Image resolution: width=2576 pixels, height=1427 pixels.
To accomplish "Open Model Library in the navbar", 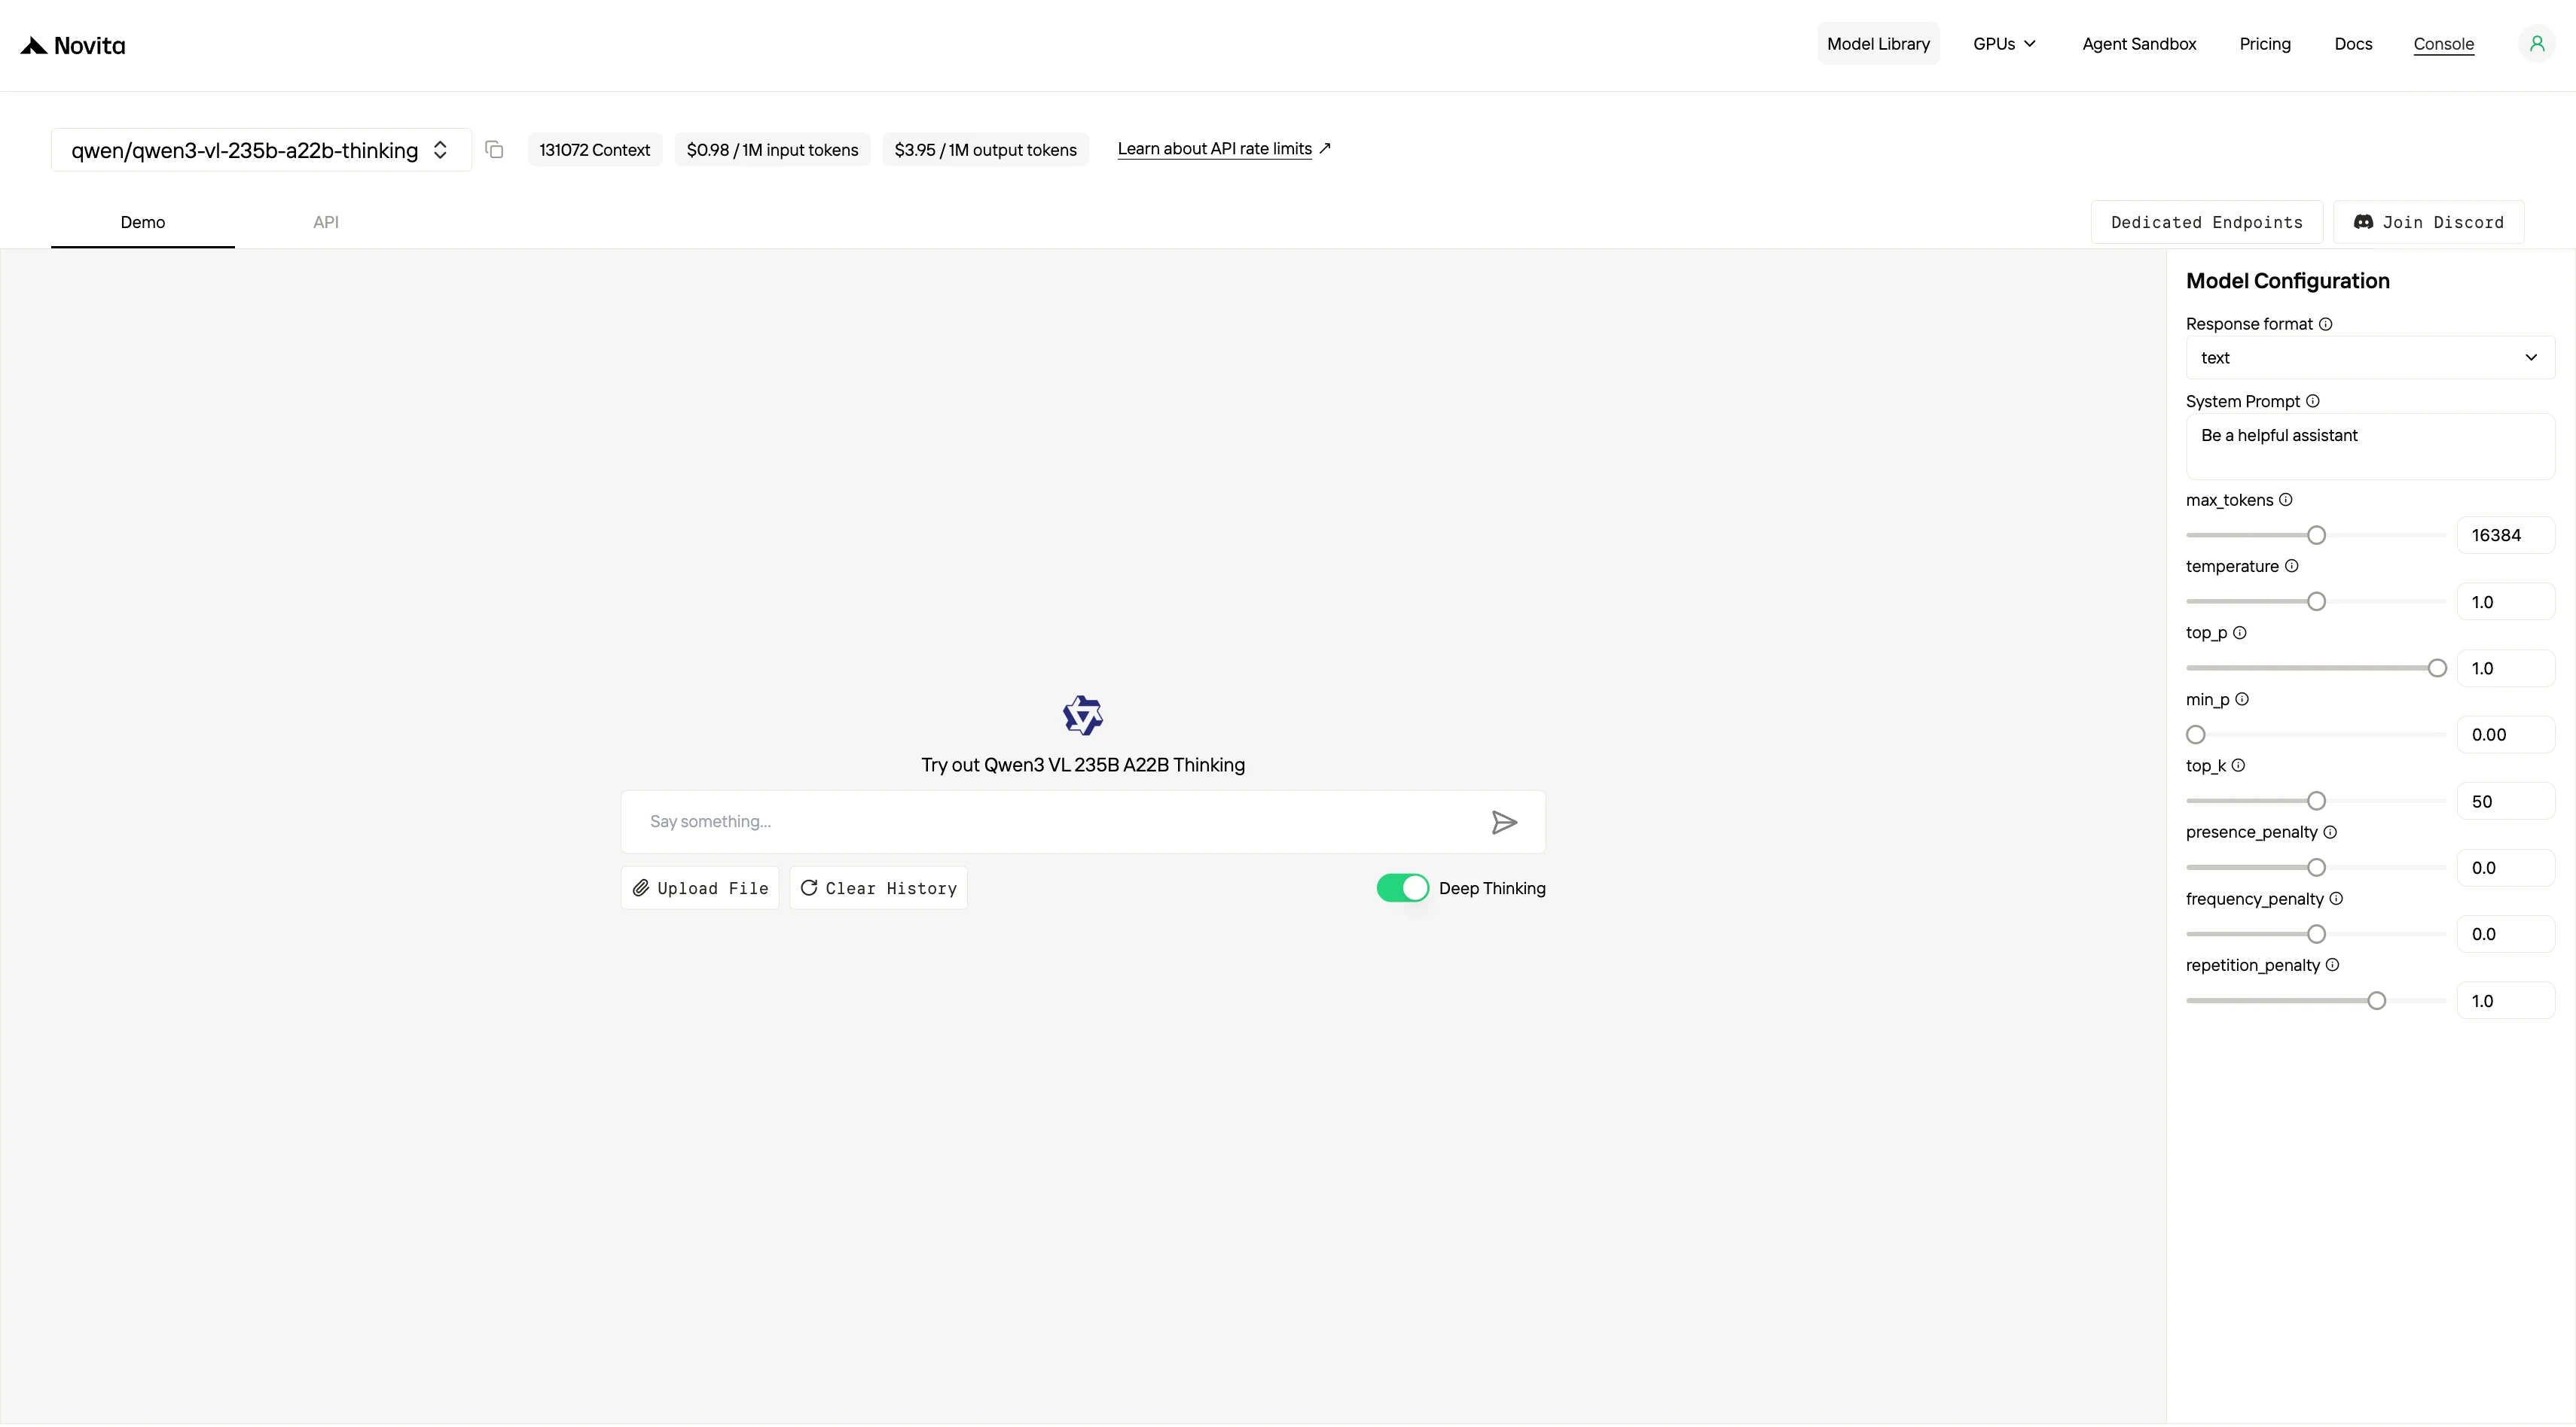I will (1878, 44).
